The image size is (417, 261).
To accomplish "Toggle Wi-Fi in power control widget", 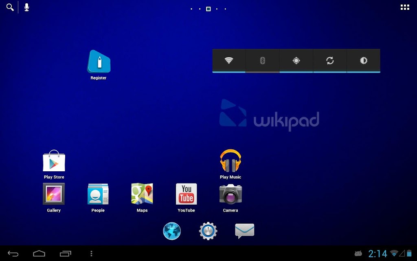I will (x=229, y=61).
